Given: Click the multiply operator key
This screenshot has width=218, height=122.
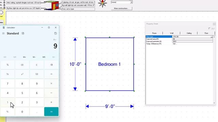Looking at the screenshot, I should tap(51, 83).
